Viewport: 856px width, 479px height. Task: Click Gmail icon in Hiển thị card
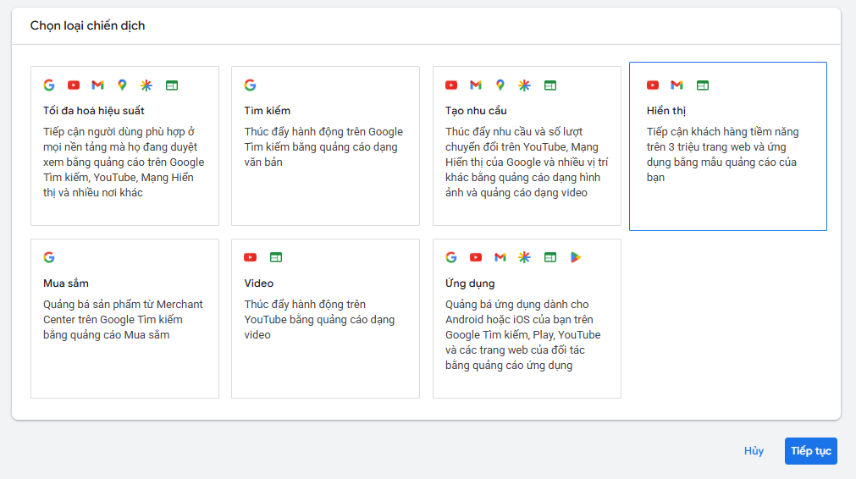click(x=677, y=85)
